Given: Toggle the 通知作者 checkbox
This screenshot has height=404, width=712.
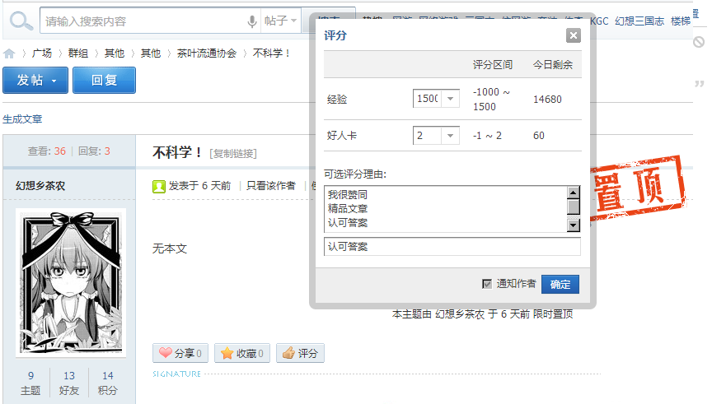Looking at the screenshot, I should tap(487, 284).
